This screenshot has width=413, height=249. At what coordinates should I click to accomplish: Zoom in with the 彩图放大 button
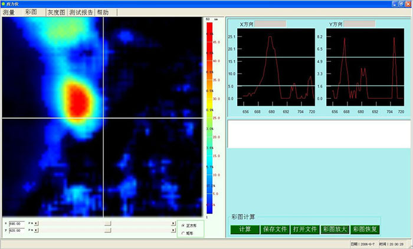(335, 229)
